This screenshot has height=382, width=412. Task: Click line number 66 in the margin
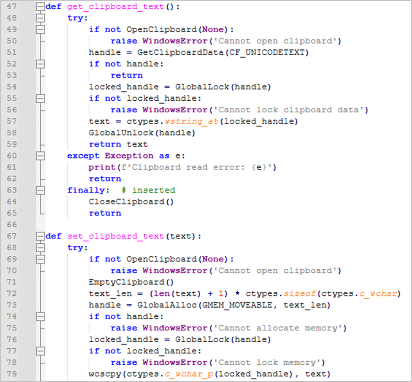point(12,225)
